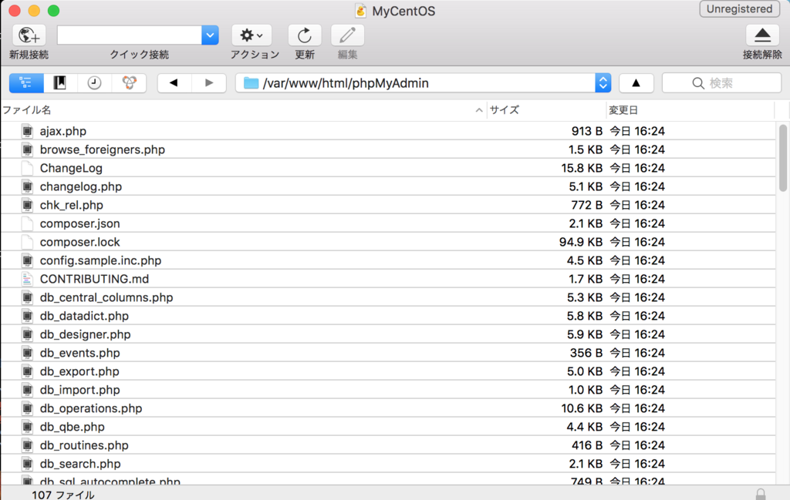Show the Bonjour view
The image size is (790, 500).
click(x=129, y=83)
